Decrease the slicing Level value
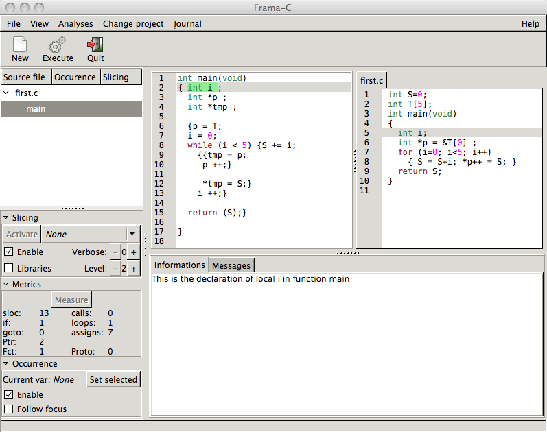 pos(115,269)
